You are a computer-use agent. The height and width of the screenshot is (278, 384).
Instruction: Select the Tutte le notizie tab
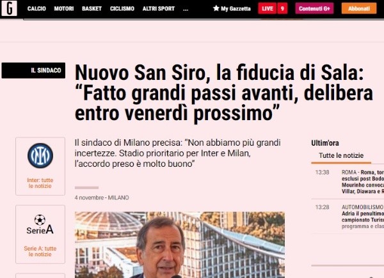point(341,155)
